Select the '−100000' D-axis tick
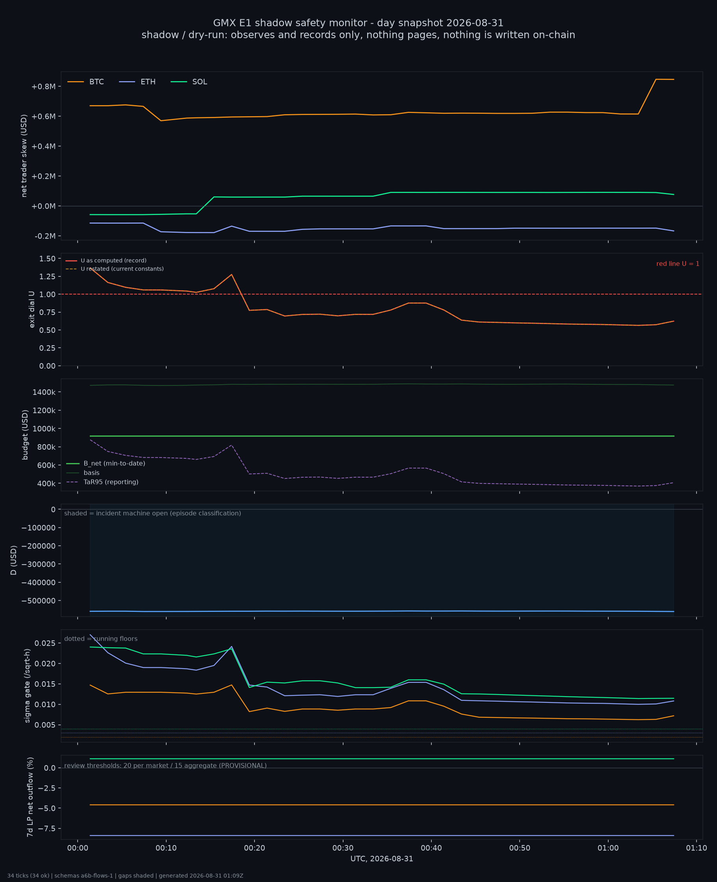The image size is (717, 882). tap(39, 528)
